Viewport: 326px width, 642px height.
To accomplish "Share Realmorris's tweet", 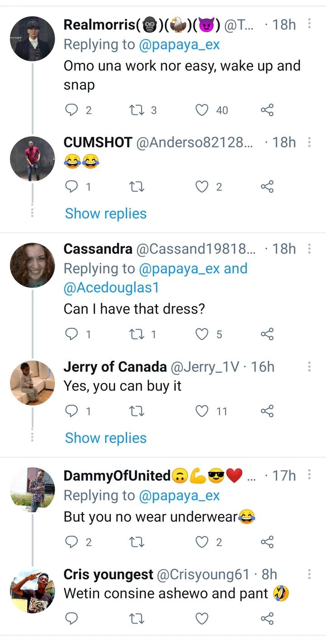I will click(x=267, y=110).
